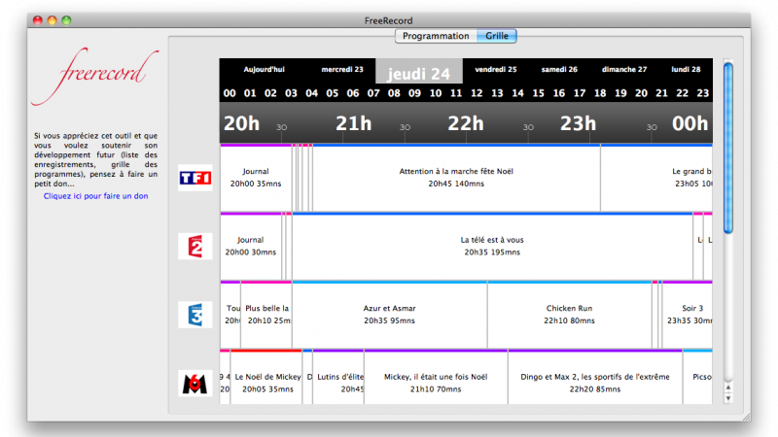Screen dimensions: 778x437
Task: Jump to hour 22 in hour strip
Action: (x=683, y=93)
